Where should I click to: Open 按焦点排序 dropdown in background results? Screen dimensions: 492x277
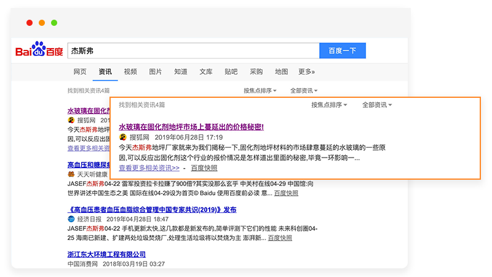[x=260, y=90]
